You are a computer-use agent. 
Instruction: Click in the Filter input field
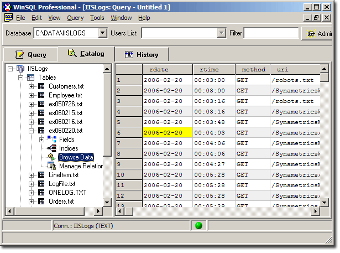pos(271,33)
